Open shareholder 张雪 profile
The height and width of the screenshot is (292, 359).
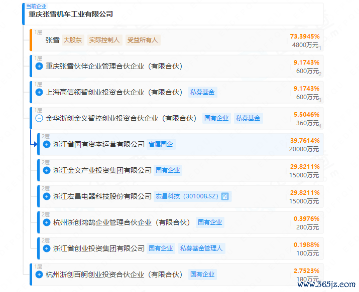coord(52,40)
